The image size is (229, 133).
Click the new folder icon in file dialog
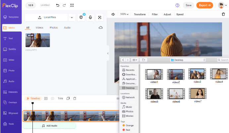pos(143,60)
